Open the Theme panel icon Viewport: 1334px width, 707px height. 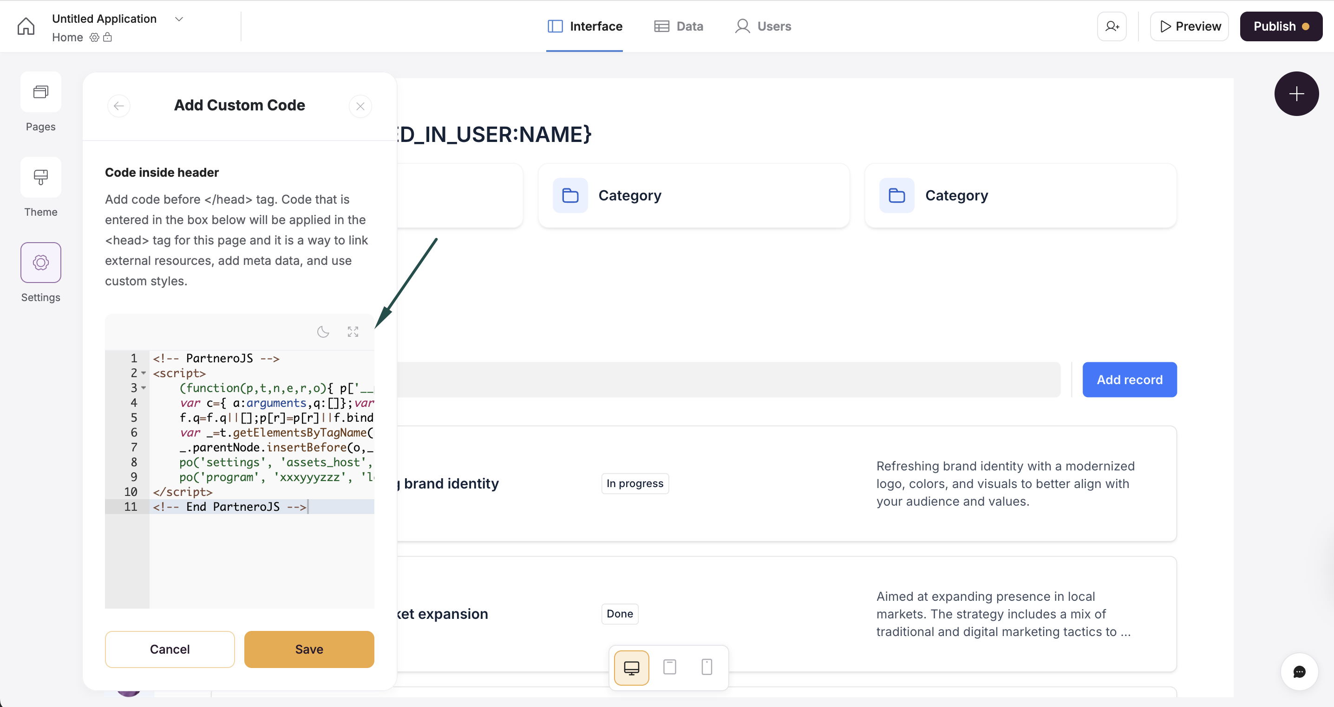40,177
